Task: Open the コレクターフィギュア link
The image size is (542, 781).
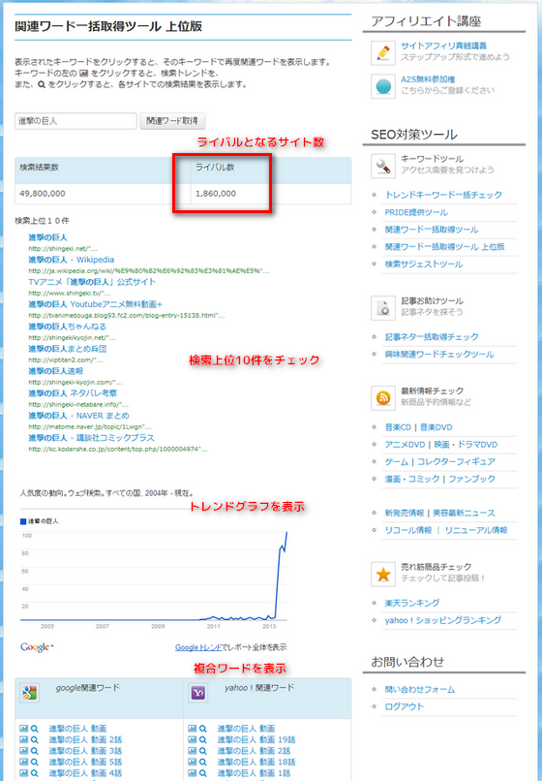Action: (x=456, y=462)
